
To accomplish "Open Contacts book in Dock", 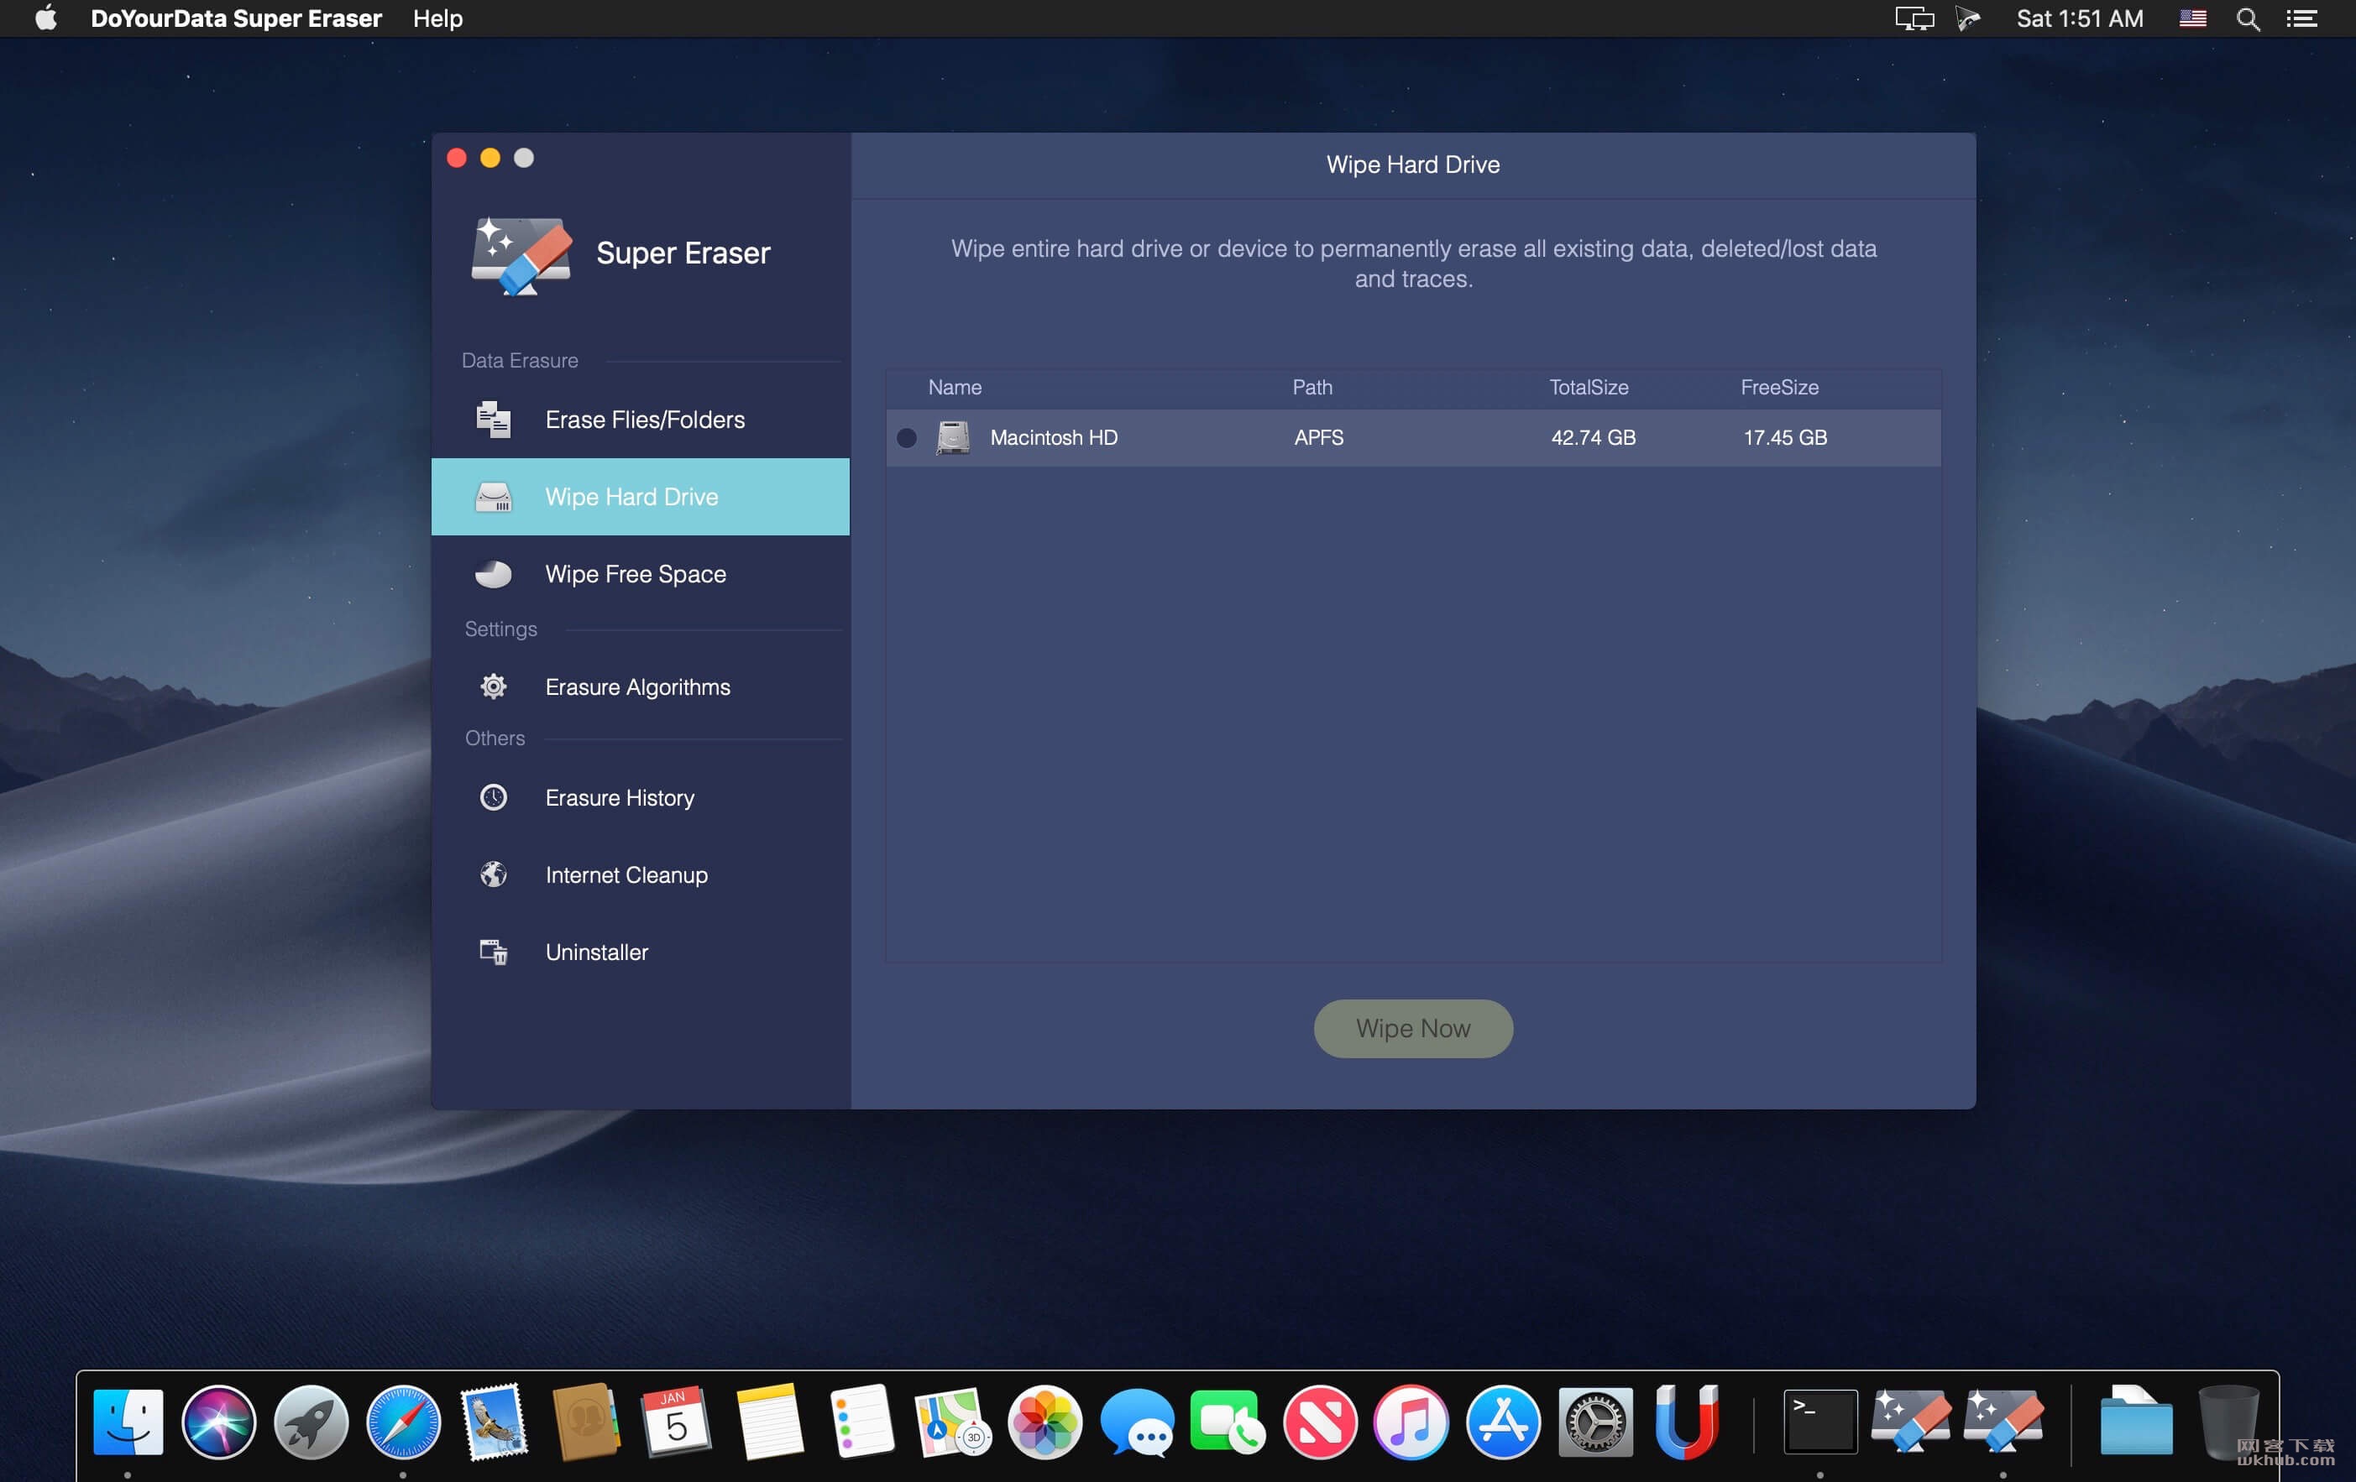I will (585, 1421).
